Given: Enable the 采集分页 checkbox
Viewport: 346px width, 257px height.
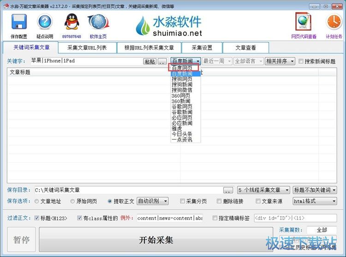Looking at the screenshot, I should point(182,201).
